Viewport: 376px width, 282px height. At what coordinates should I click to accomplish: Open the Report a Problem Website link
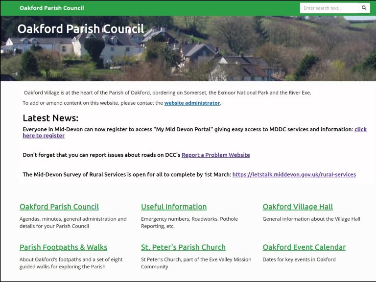pos(215,155)
